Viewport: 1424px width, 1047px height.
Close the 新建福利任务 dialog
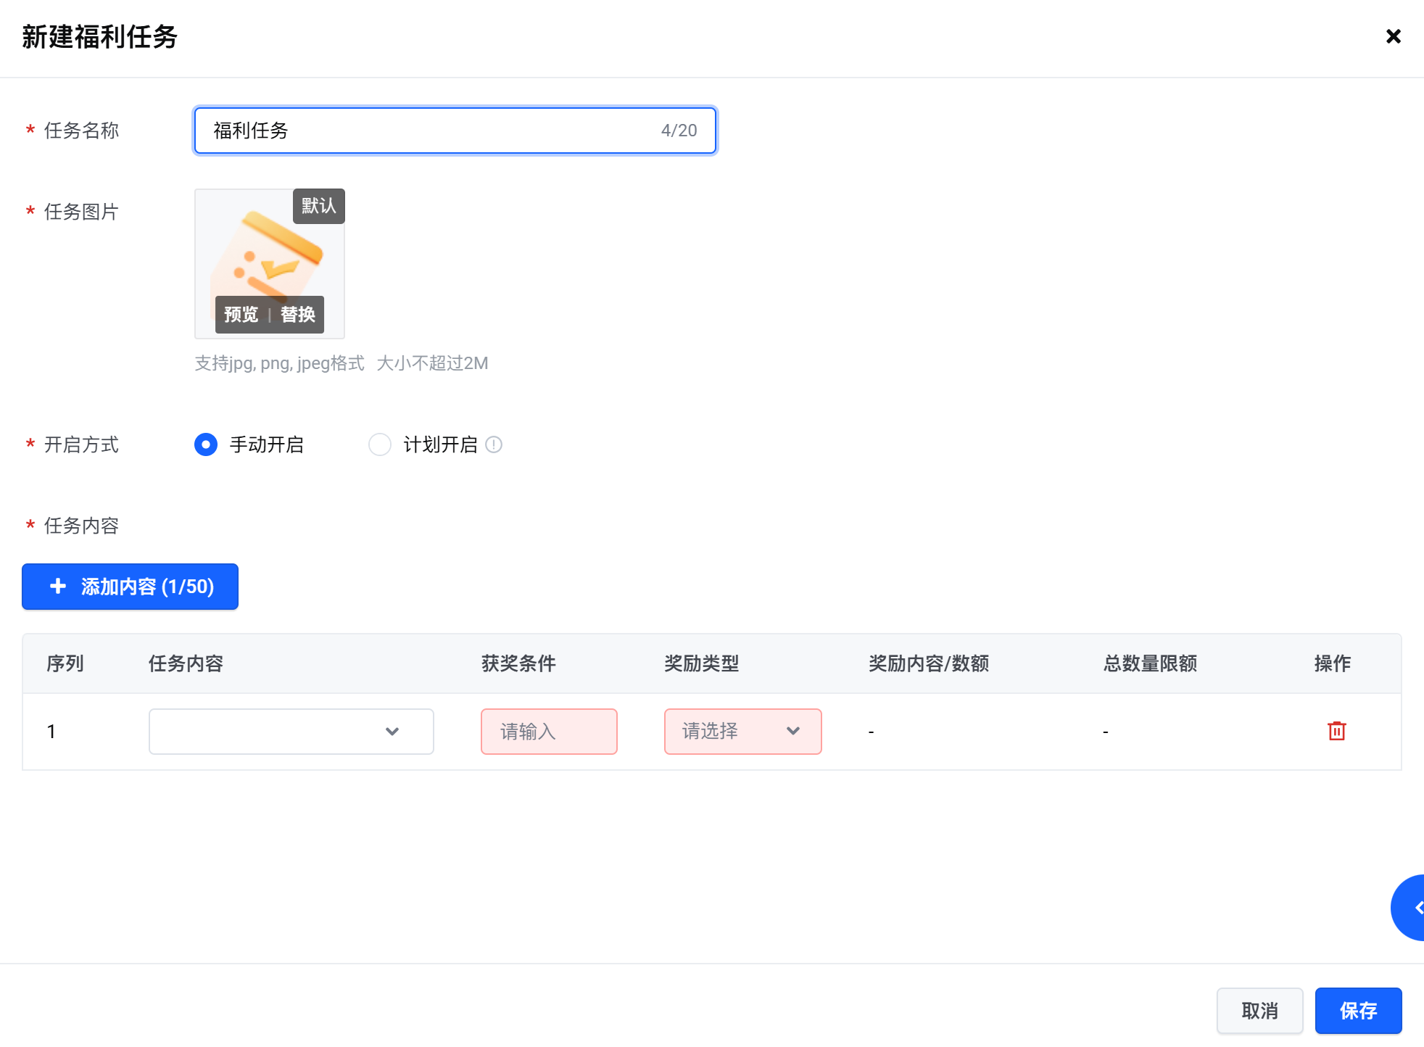click(x=1393, y=36)
